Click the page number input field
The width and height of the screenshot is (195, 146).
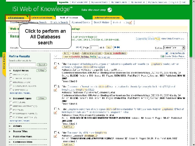tap(94, 48)
